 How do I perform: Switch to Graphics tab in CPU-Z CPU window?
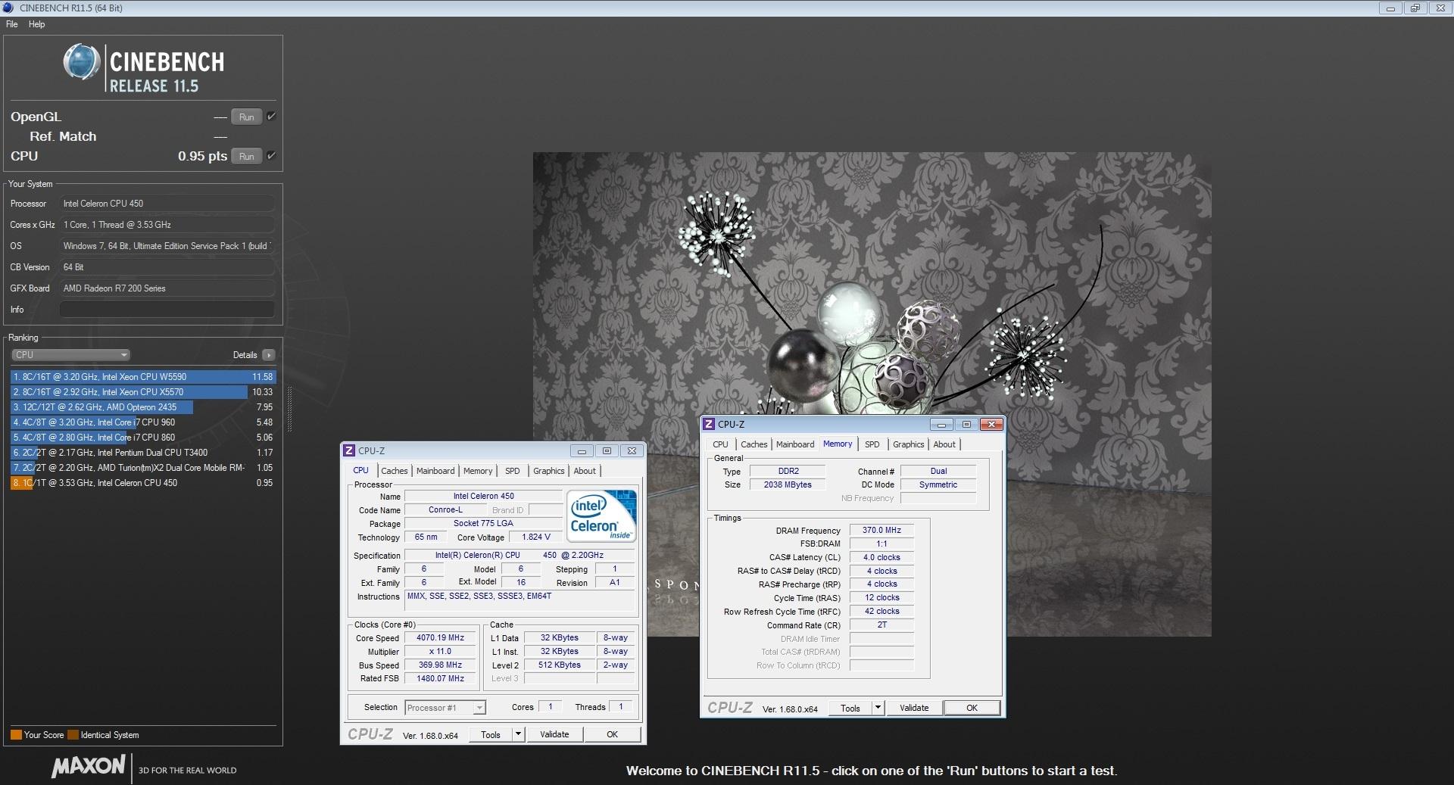[549, 471]
